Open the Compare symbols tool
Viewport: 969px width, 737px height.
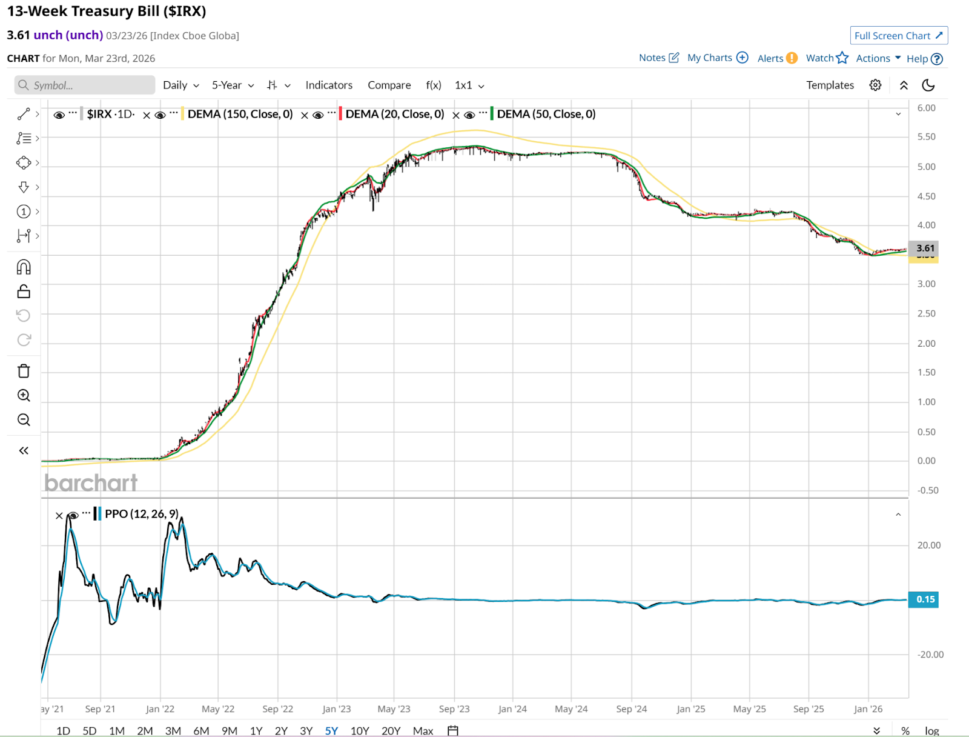pos(389,85)
